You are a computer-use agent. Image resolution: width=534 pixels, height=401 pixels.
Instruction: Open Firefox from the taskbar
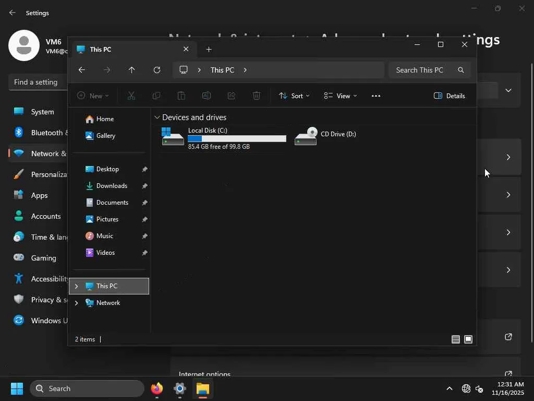157,388
